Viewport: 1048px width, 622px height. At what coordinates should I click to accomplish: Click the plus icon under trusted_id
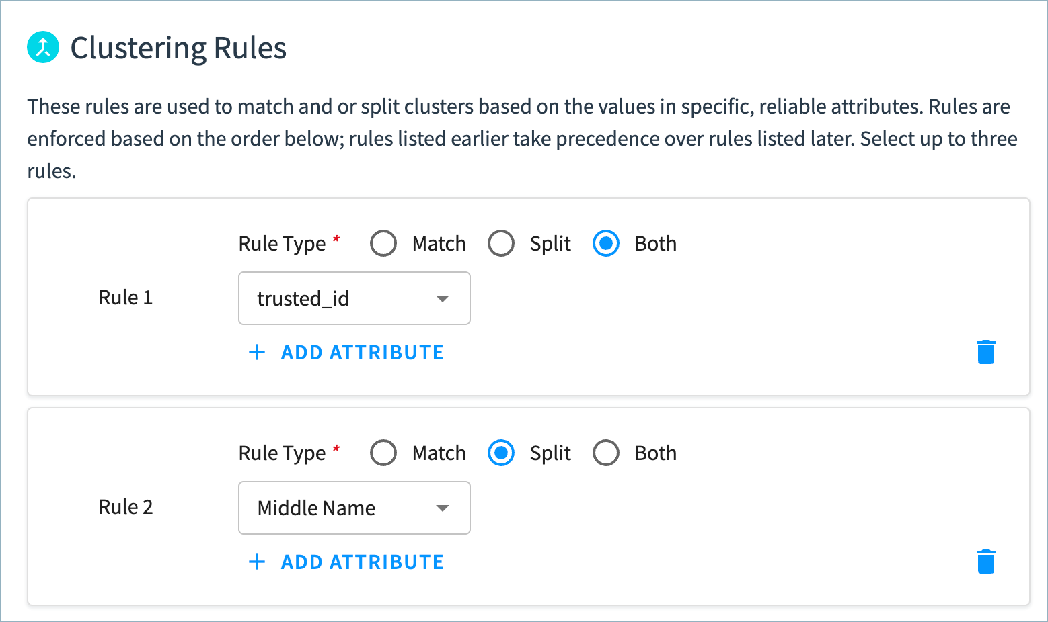pos(257,352)
